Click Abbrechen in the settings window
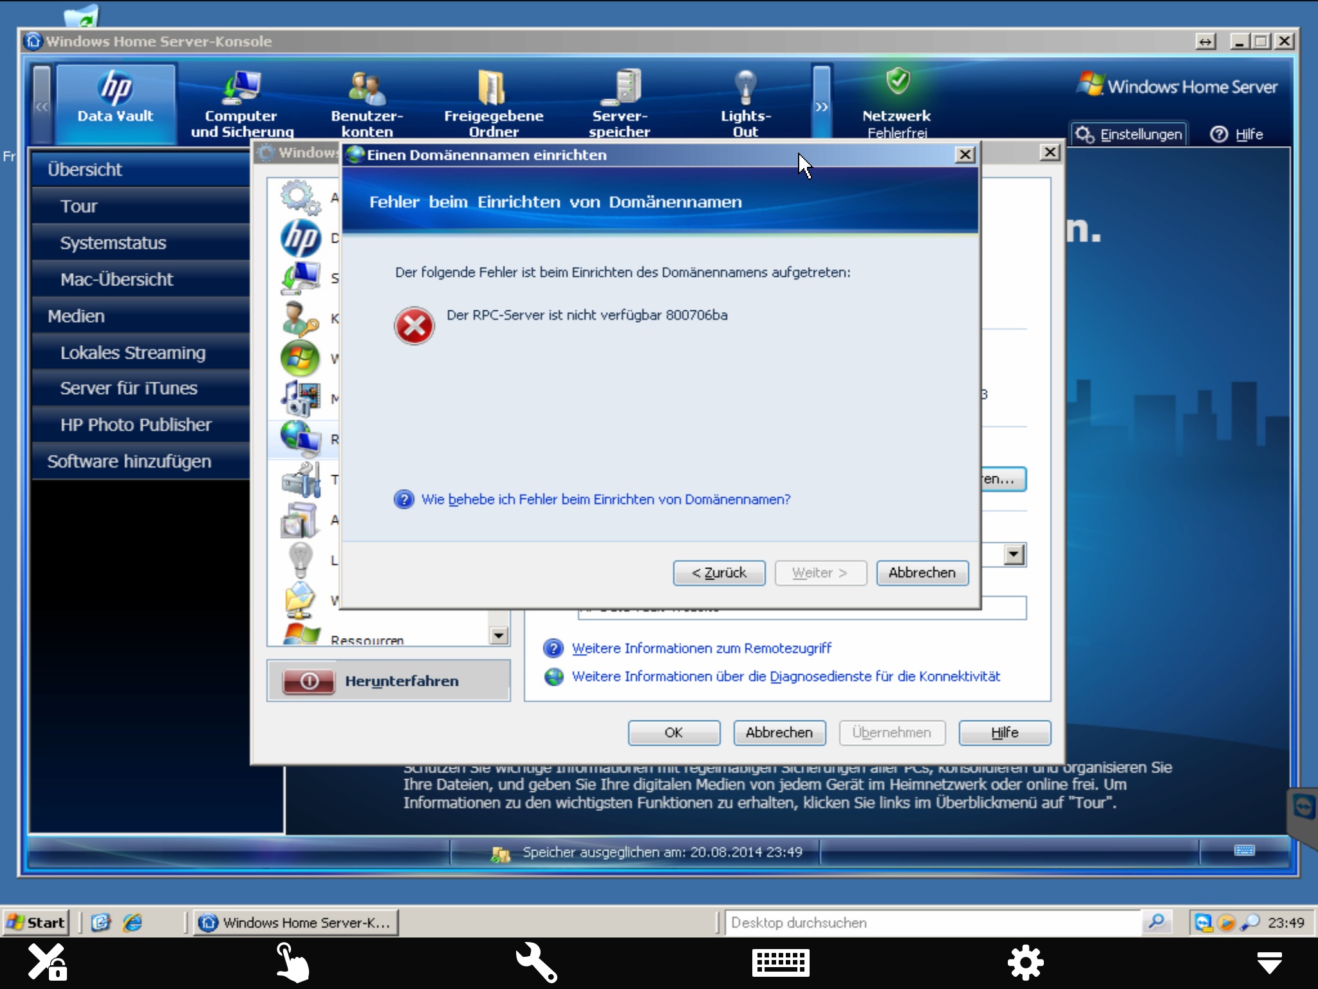Image resolution: width=1318 pixels, height=989 pixels. pos(779,733)
